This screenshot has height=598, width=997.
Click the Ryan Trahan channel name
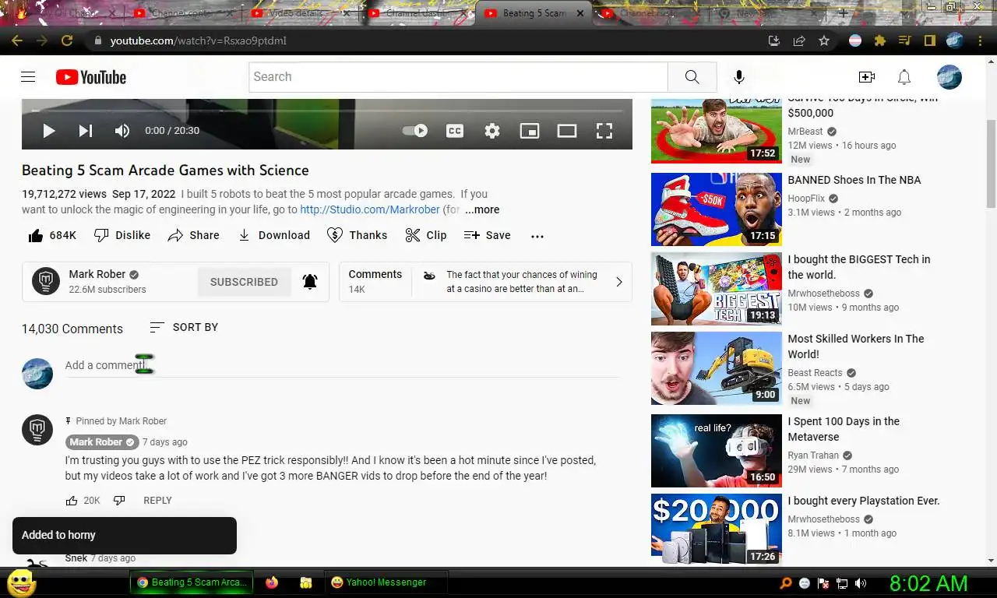(x=813, y=456)
